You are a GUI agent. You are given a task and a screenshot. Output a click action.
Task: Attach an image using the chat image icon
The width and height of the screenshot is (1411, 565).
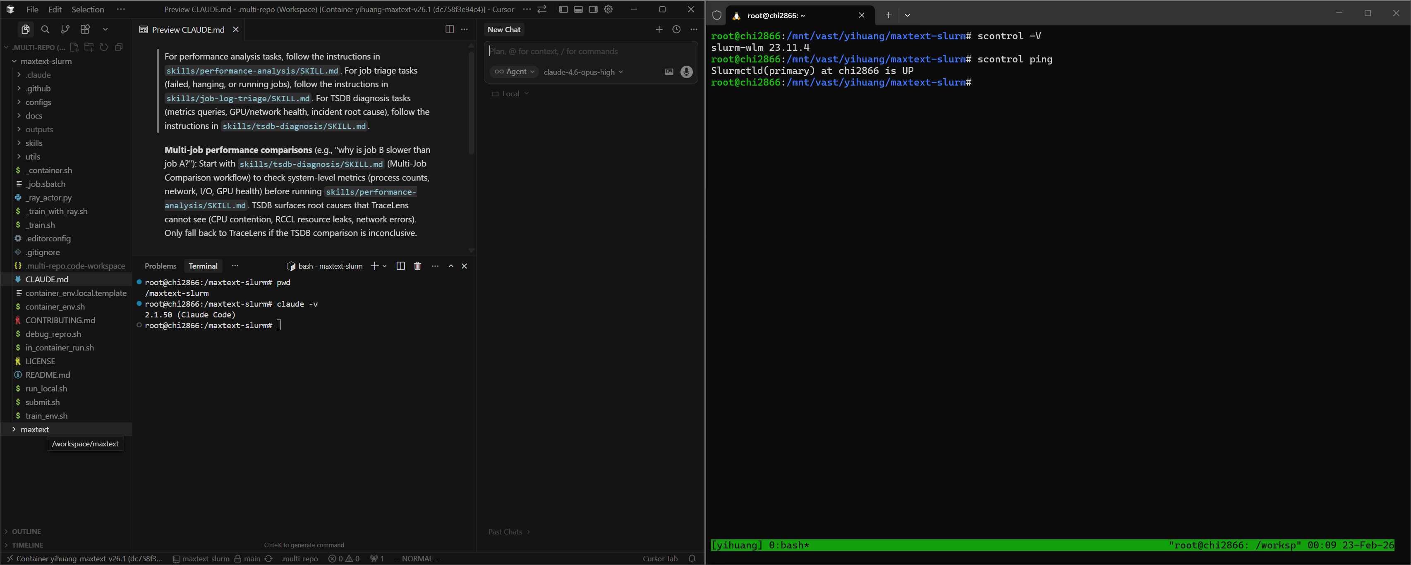click(669, 72)
